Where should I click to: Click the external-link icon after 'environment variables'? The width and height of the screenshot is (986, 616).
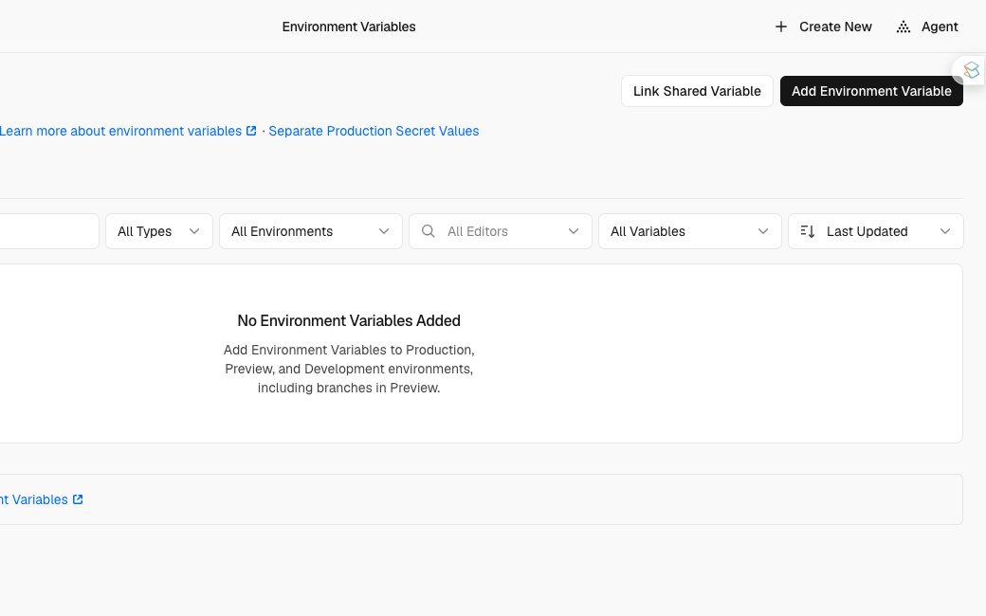pos(251,131)
